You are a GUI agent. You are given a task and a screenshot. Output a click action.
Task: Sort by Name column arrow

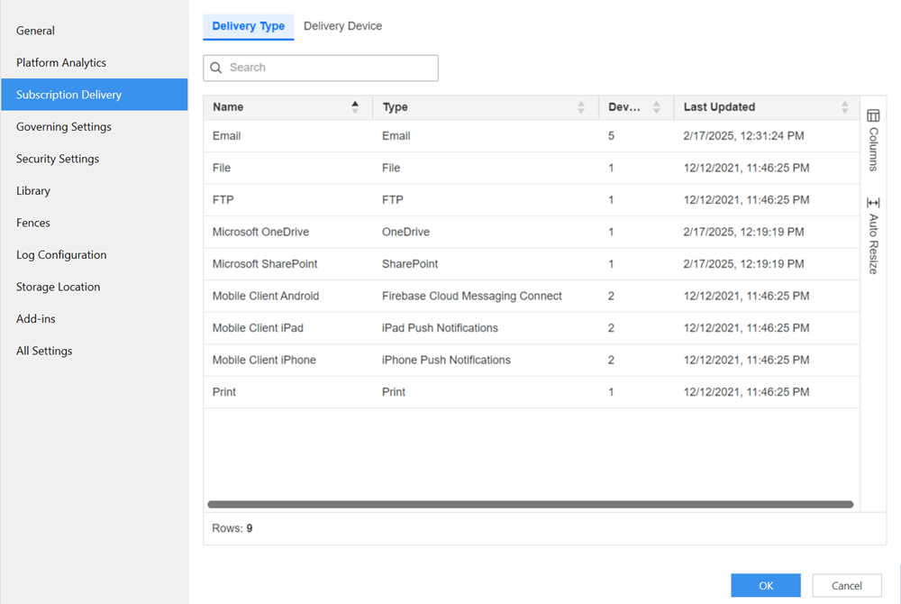tap(355, 107)
